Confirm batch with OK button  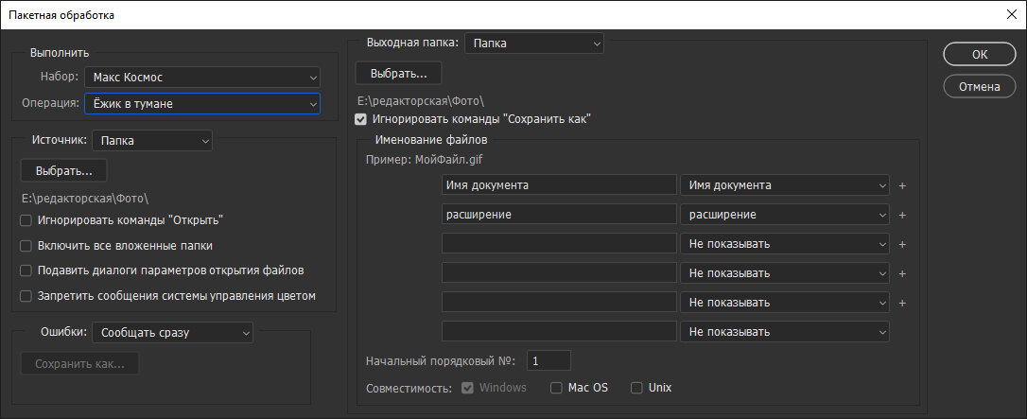click(980, 54)
